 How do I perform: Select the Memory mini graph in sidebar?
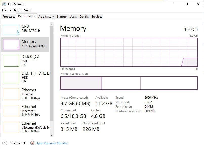pyautogui.click(x=11, y=45)
